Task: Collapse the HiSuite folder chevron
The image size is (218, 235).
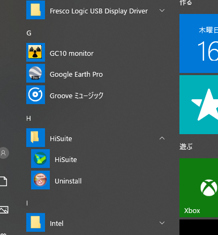Action: pos(162,138)
